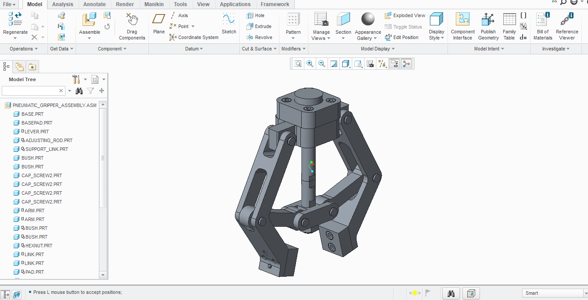Switch to the Annotate tab

(x=94, y=4)
